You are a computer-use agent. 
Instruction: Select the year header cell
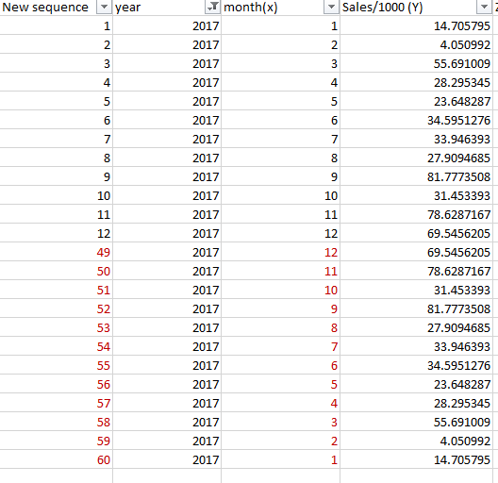167,8
